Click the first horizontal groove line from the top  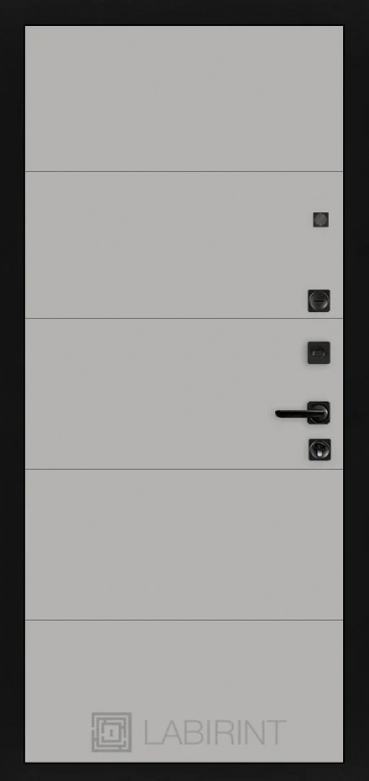tap(184, 171)
